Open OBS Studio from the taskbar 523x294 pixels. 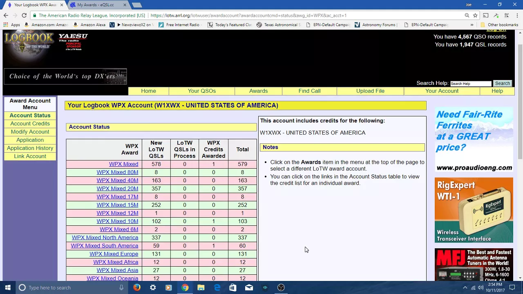click(x=281, y=287)
